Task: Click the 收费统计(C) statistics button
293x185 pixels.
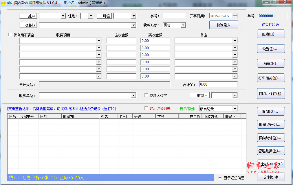Action: point(270,124)
